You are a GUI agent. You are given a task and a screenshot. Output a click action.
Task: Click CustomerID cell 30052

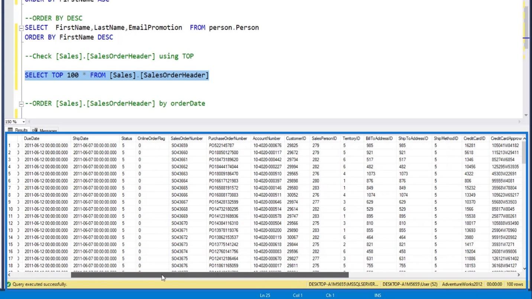[x=297, y=195]
